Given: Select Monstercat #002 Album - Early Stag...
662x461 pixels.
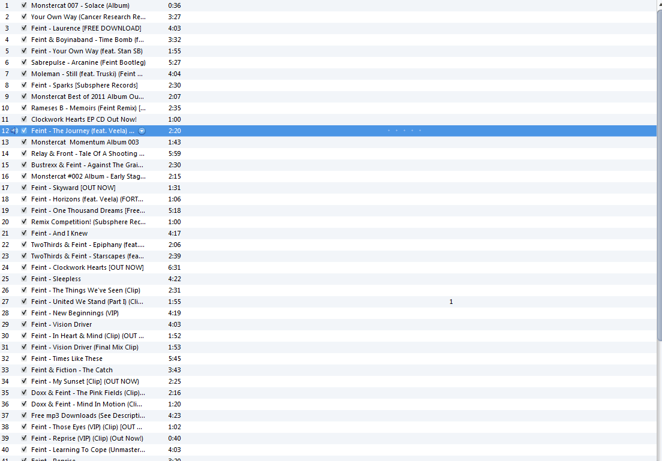Looking at the screenshot, I should pos(88,176).
